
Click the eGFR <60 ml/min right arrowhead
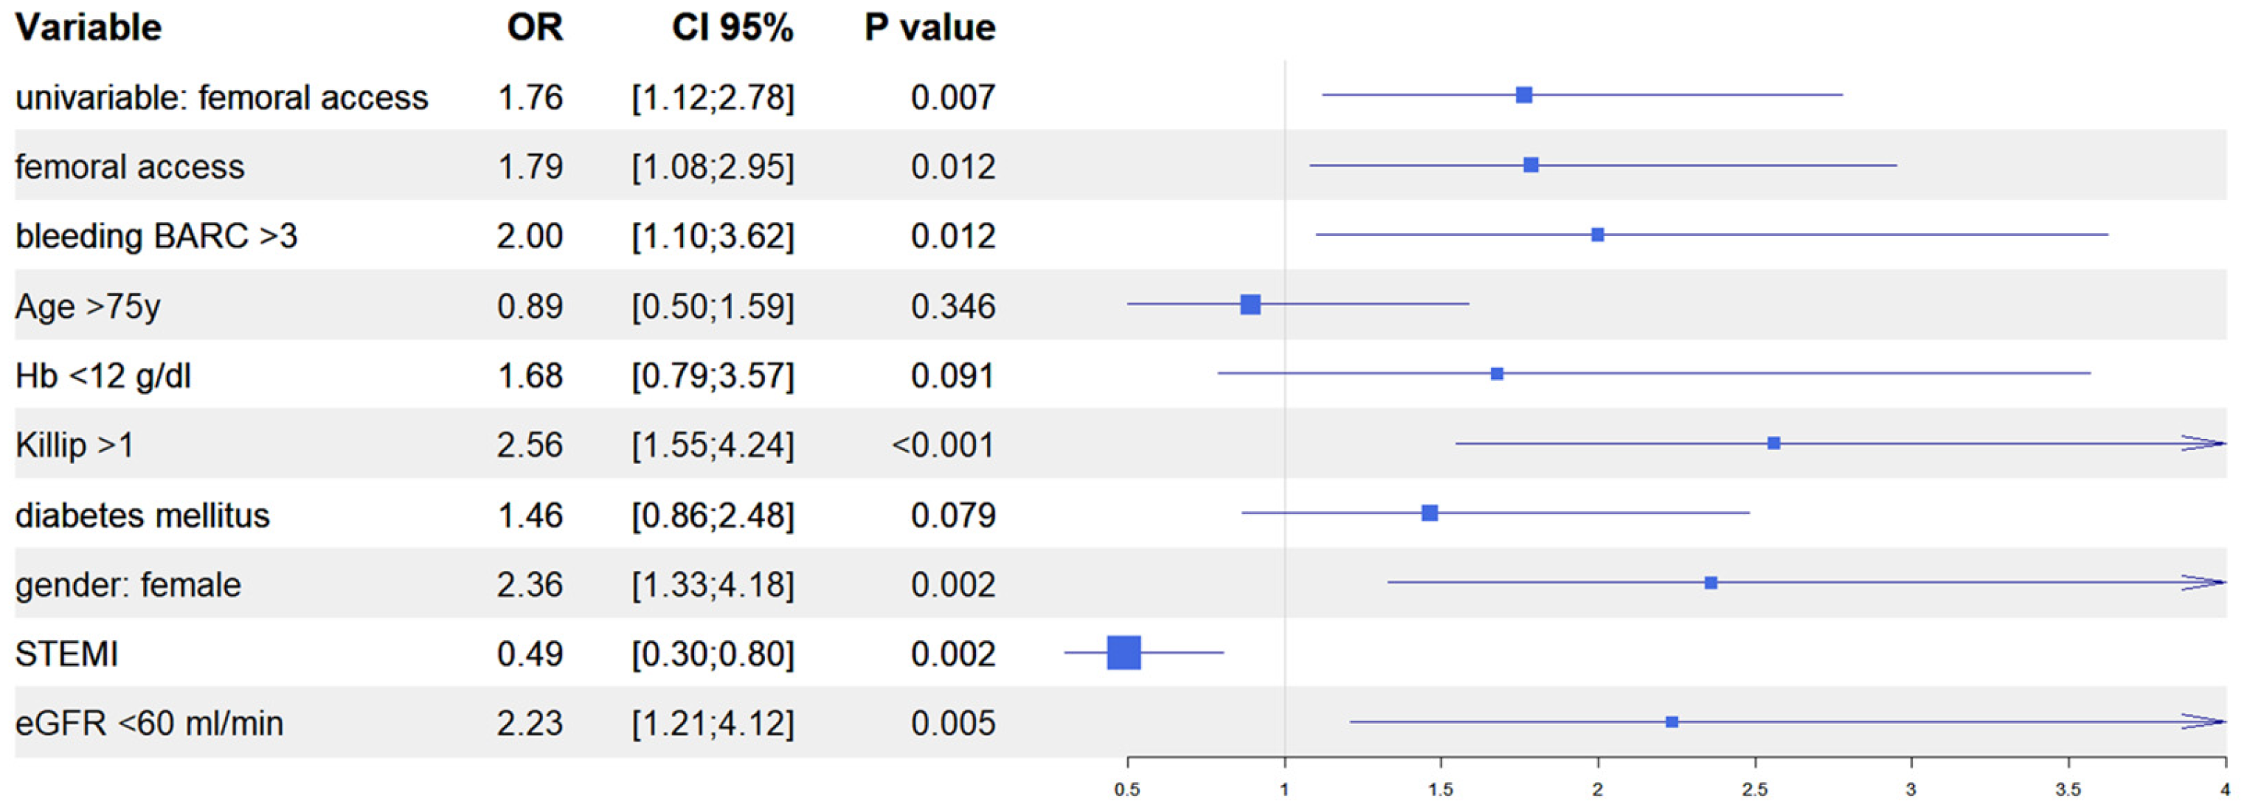[2203, 722]
